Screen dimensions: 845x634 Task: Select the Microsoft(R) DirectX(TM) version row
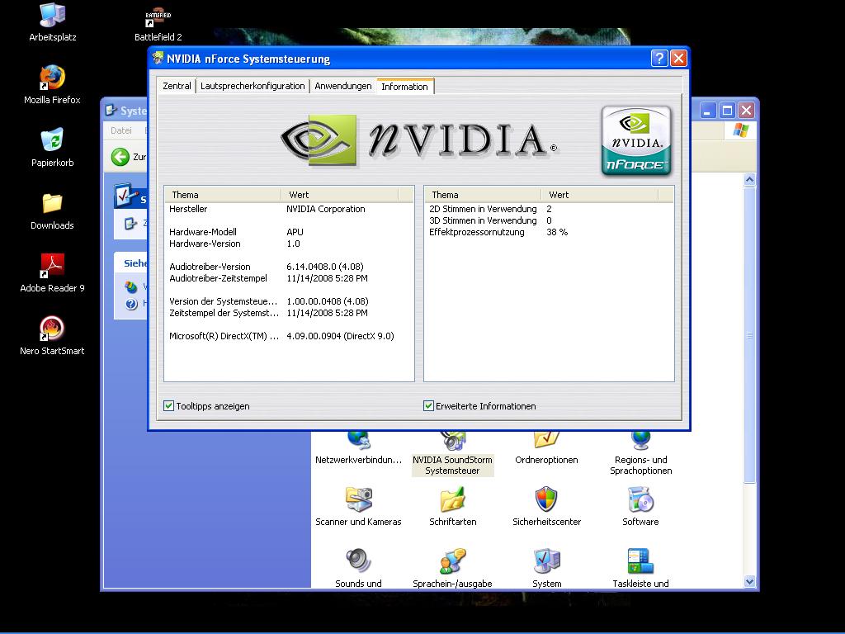(x=289, y=336)
